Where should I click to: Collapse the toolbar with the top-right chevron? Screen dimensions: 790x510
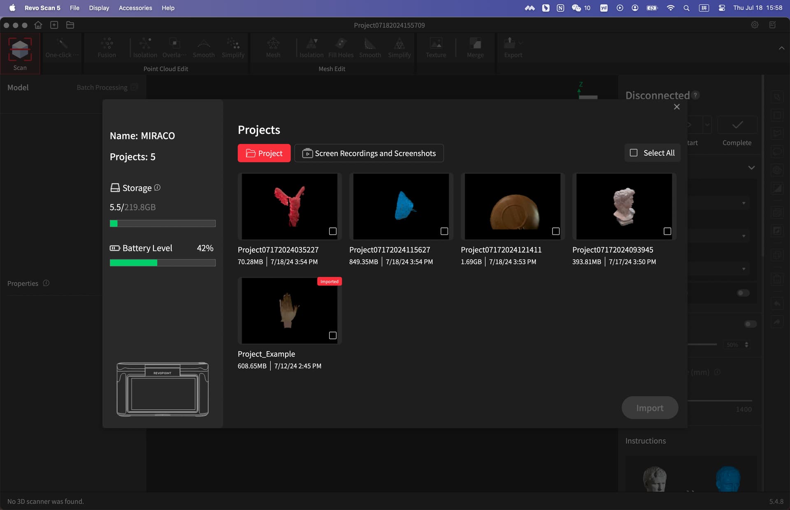[781, 48]
